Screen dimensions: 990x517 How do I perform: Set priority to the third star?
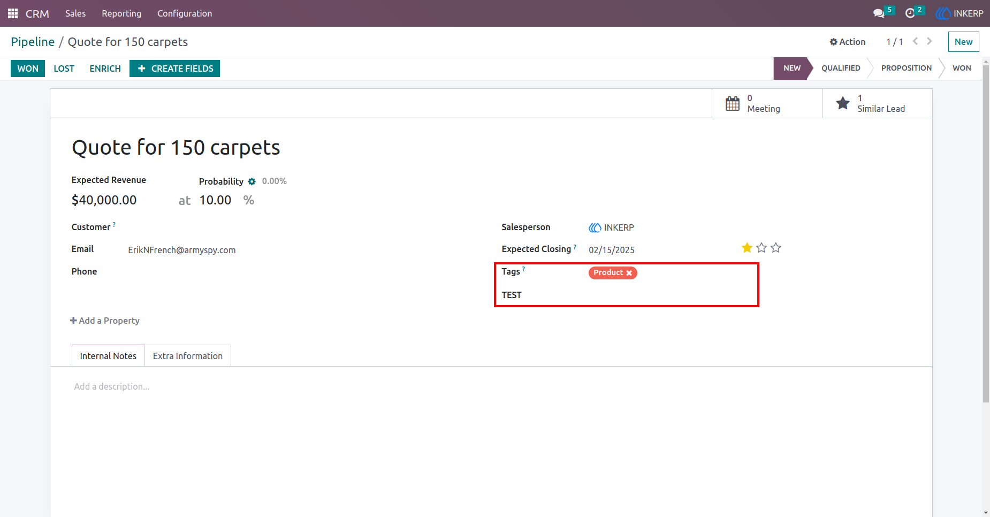[x=776, y=248]
